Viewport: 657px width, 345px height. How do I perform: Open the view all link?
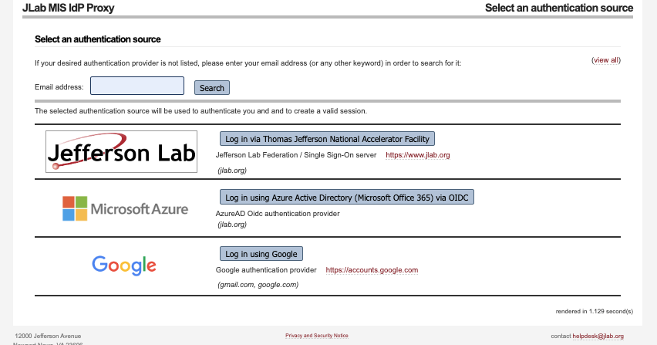tap(606, 60)
